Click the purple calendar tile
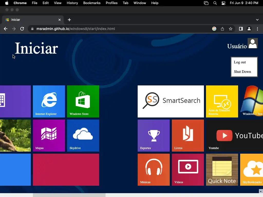The height and width of the screenshot is (197, 263). click(15, 101)
